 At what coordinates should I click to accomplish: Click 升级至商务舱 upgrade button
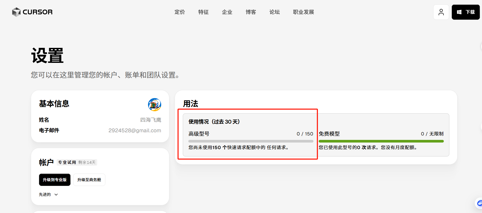(x=89, y=180)
